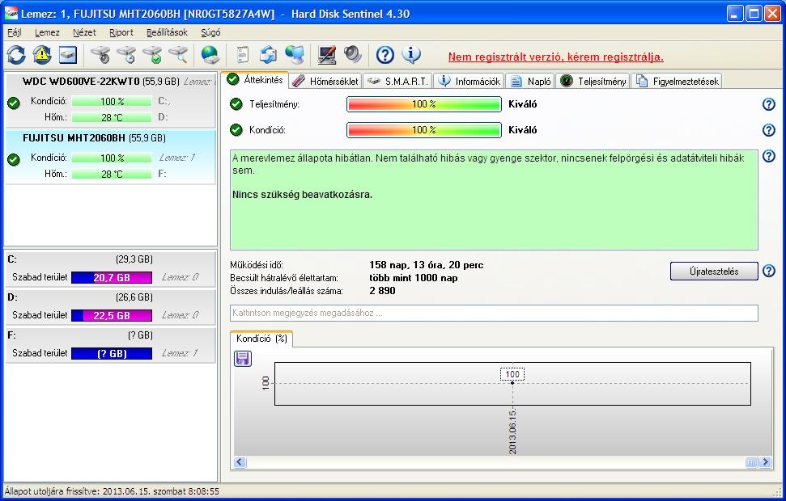Select the WDC WD600VE-22KWT0 disk entry
Viewport: 786px width, 501px height.
(x=110, y=100)
